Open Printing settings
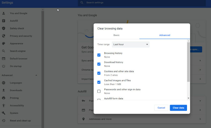The width and height of the screenshot is (211, 128). coord(14,98)
